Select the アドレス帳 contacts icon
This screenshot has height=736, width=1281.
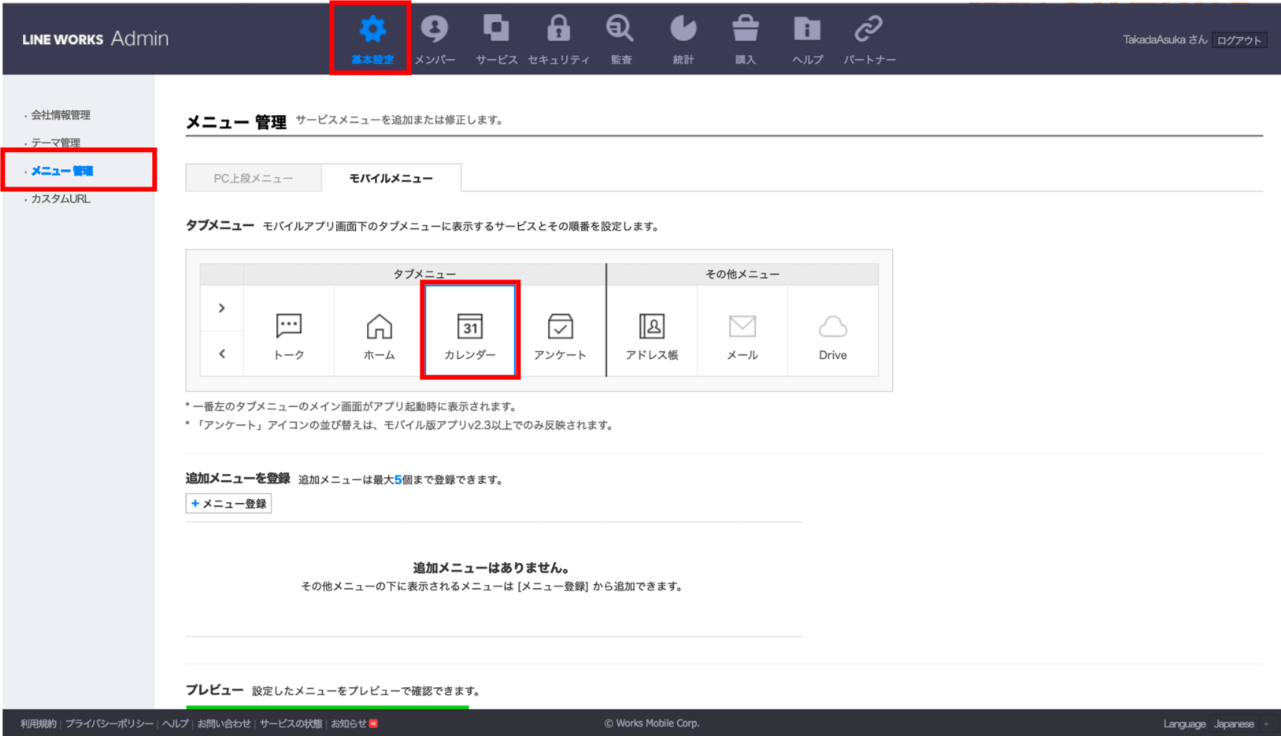point(651,327)
